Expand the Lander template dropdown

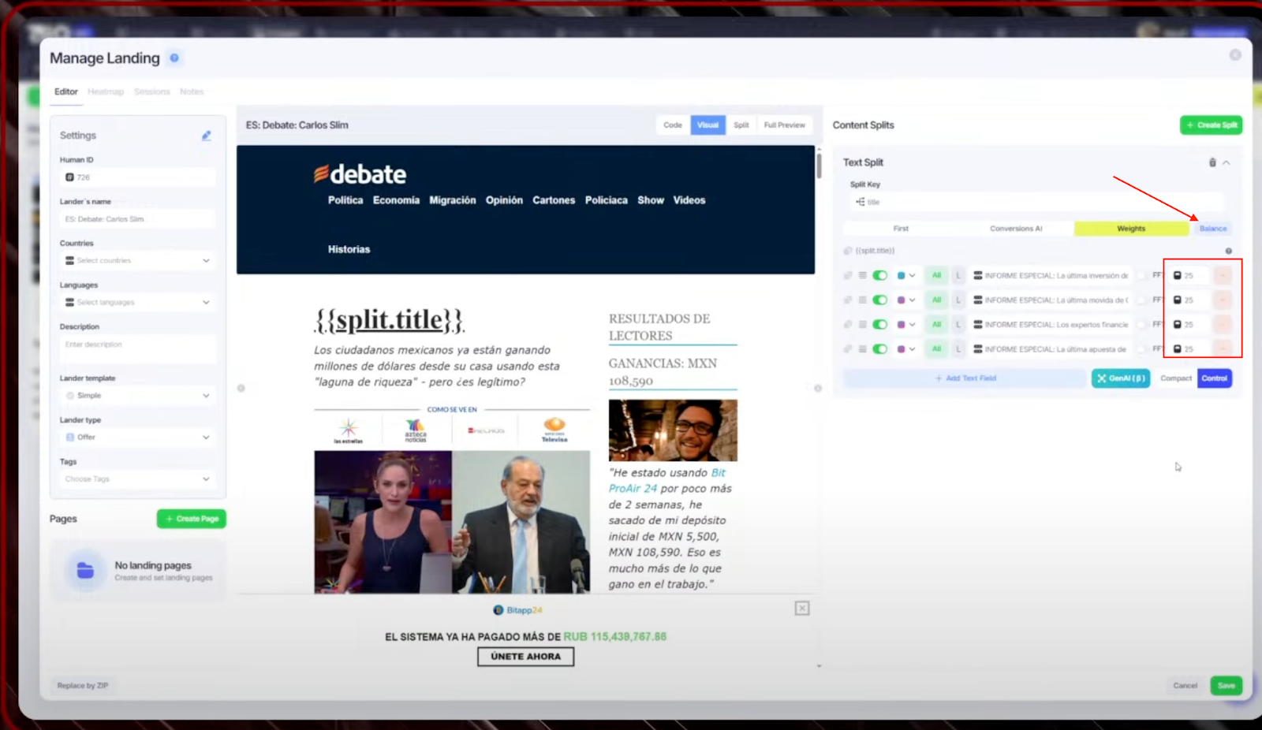(137, 396)
